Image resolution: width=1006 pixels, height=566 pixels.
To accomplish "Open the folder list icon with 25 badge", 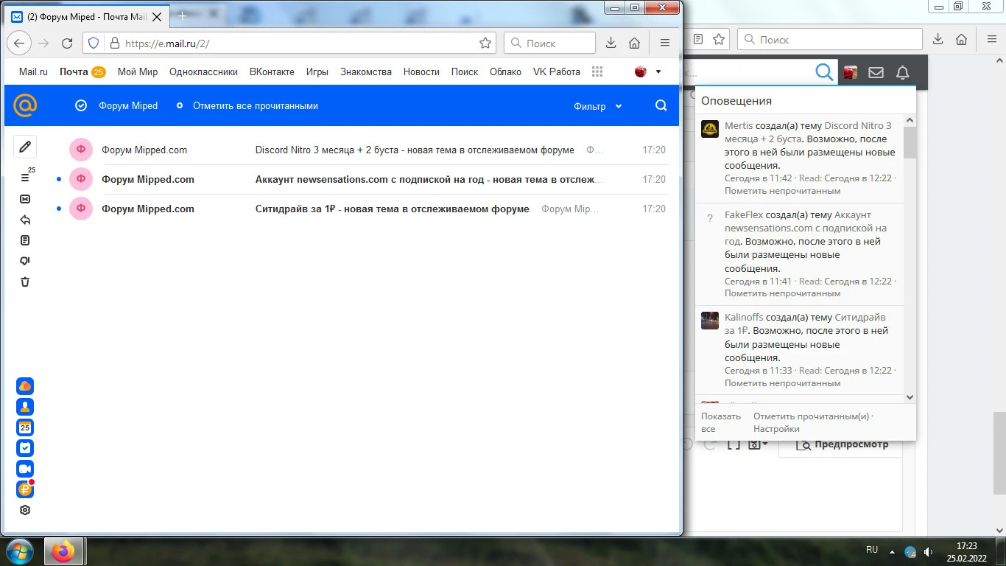I will click(26, 177).
